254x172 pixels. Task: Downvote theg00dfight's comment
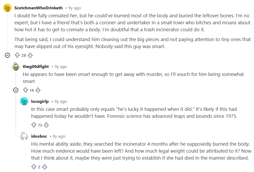(x=38, y=90)
